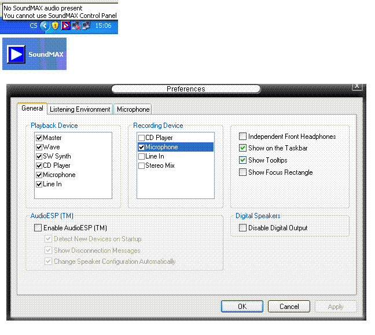Viewport: 375px width, 335px height.
Task: Check Line In in Recording Device
Action: [x=141, y=156]
